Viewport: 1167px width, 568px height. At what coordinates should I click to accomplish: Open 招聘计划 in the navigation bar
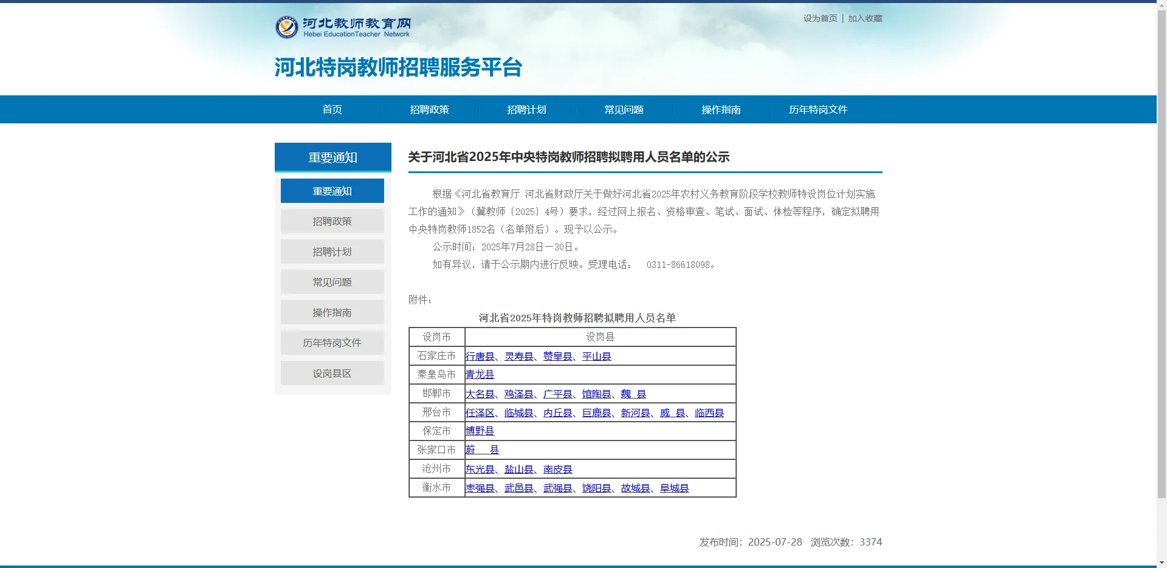pos(527,109)
